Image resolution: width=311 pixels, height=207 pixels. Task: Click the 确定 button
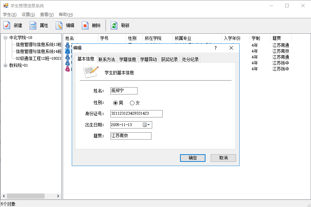coord(193,158)
